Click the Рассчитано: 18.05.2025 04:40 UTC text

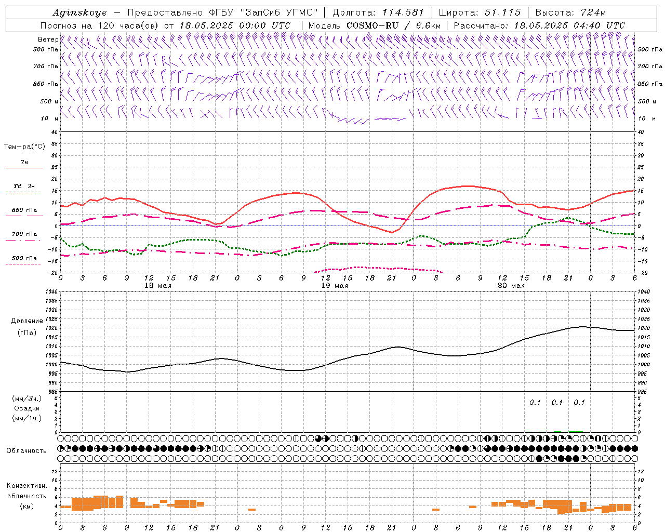click(x=539, y=25)
